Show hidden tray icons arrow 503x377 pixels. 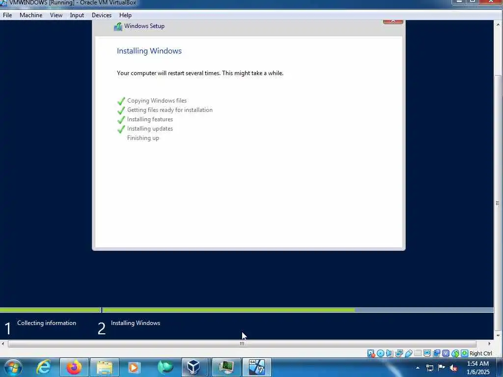click(418, 368)
